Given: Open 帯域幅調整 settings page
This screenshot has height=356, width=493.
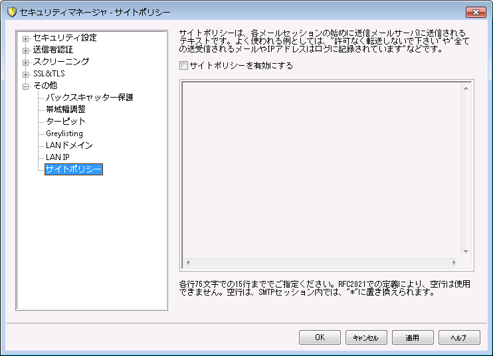Looking at the screenshot, I should pos(65,110).
